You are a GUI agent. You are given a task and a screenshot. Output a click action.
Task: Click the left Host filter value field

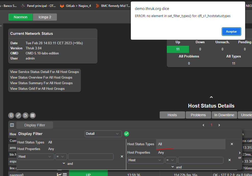[91, 157]
